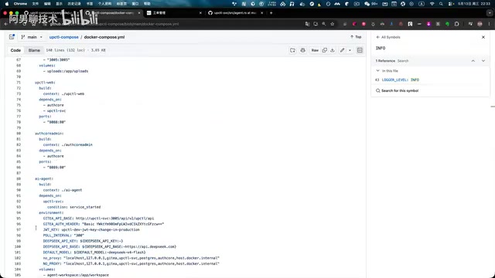
Task: Click the red extension icon in Chrome toolbar
Action: tap(364, 24)
